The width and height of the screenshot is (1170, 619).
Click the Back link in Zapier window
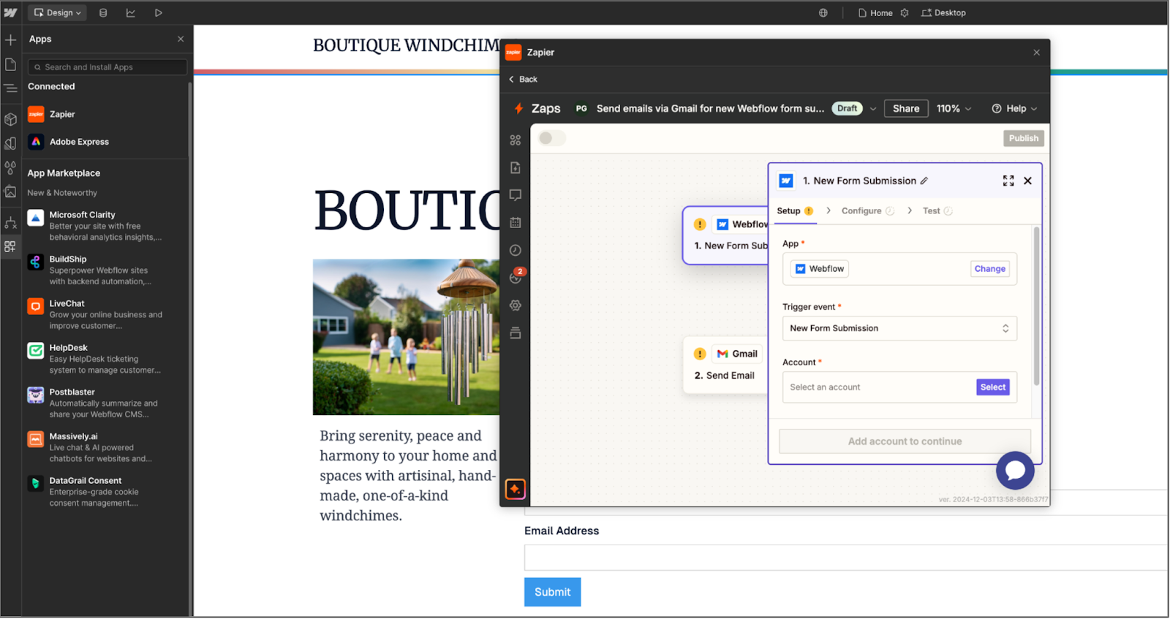(523, 79)
